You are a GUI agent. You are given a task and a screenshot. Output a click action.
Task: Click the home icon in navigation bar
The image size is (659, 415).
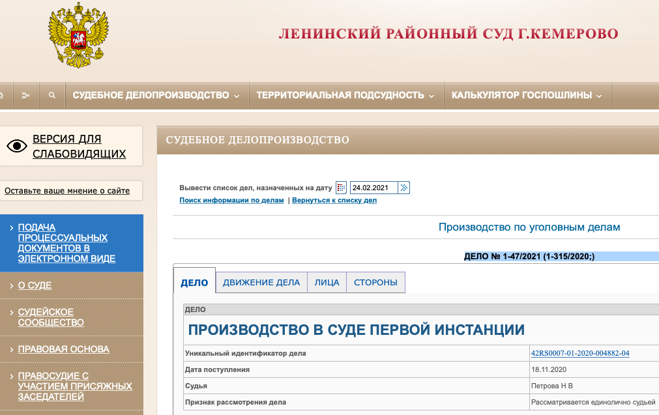(x=3, y=96)
